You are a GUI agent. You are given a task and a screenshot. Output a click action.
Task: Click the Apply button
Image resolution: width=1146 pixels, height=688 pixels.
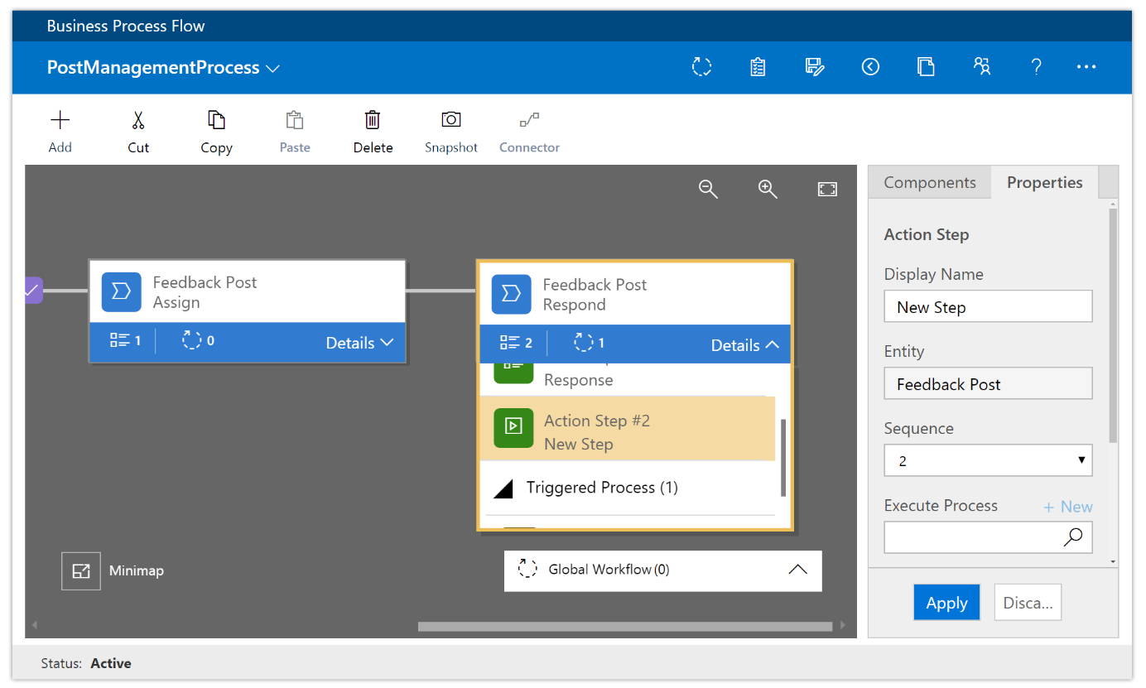pyautogui.click(x=946, y=603)
